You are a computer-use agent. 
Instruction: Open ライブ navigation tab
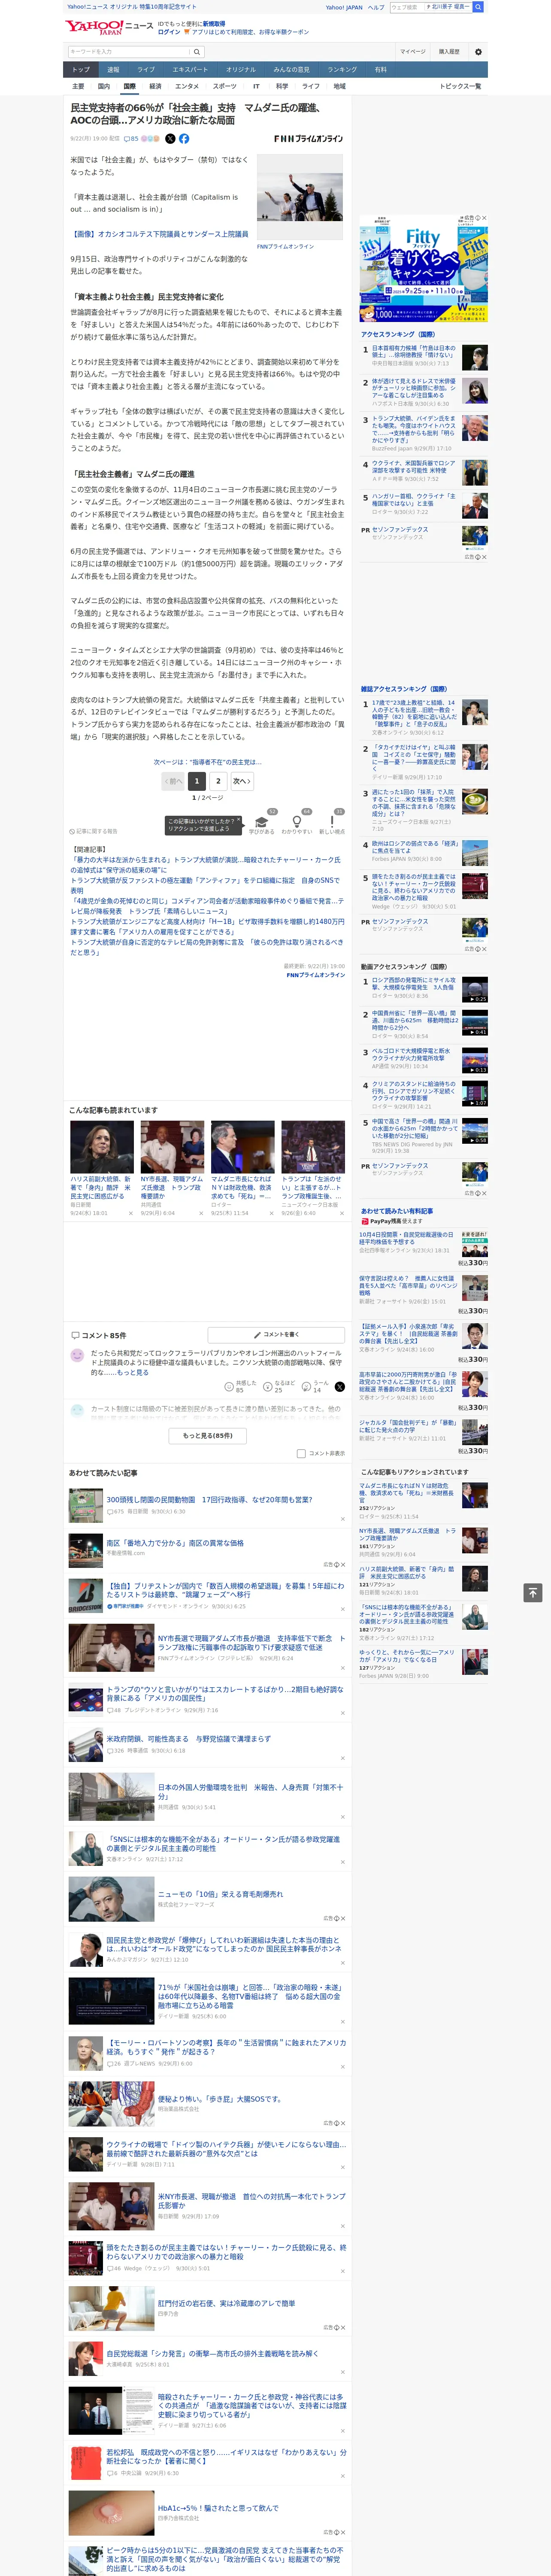[x=146, y=69]
